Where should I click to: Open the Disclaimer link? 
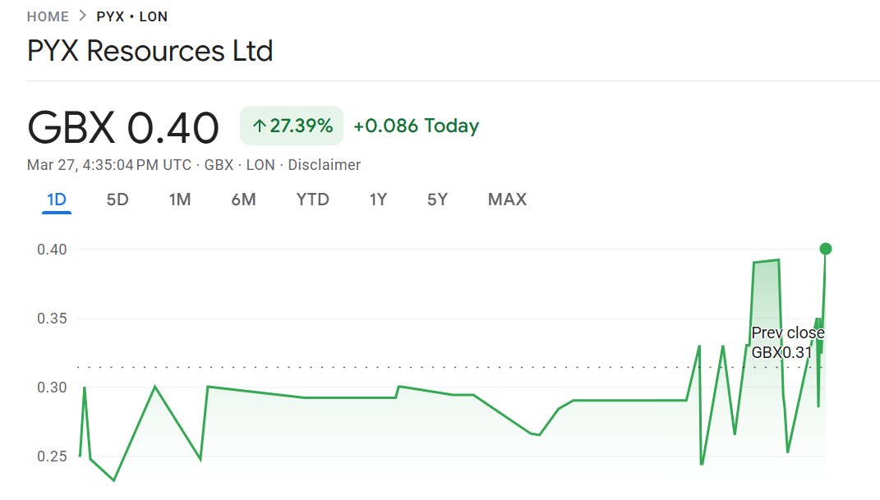(324, 165)
